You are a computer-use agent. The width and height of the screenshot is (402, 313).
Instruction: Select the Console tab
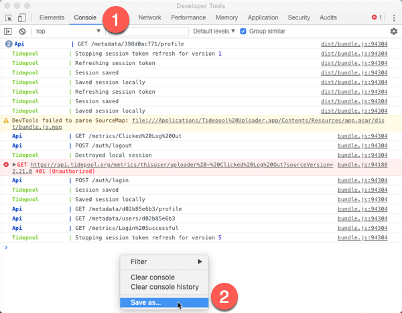(85, 17)
